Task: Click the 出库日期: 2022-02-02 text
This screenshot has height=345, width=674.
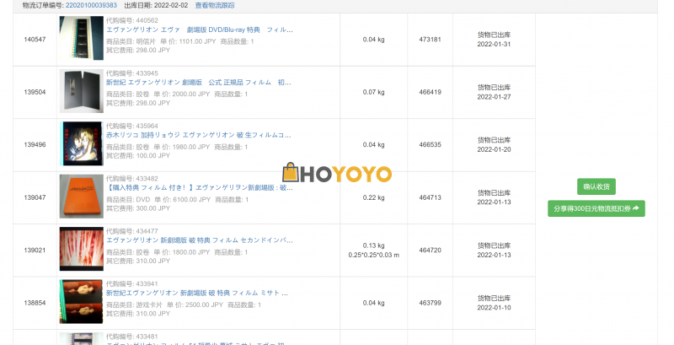Action: (156, 5)
